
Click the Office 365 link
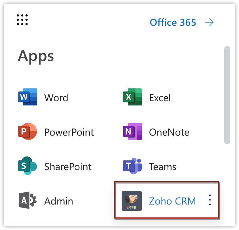pyautogui.click(x=173, y=23)
